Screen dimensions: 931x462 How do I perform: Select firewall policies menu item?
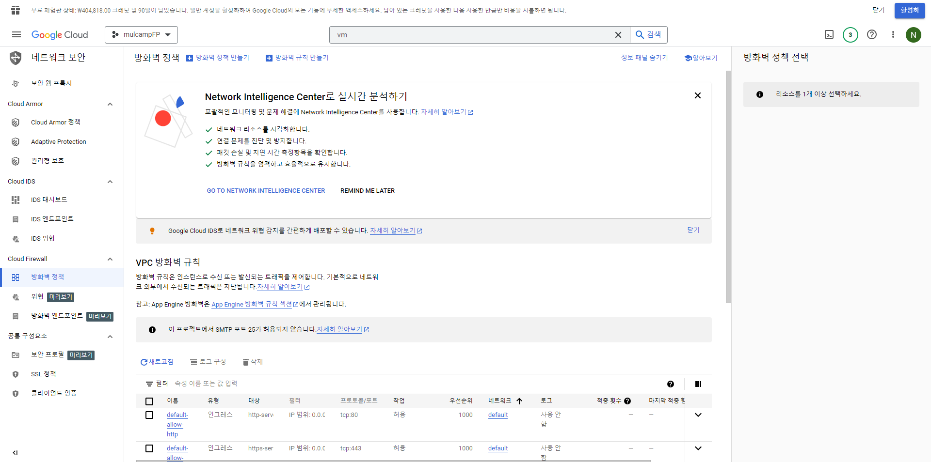click(x=62, y=277)
